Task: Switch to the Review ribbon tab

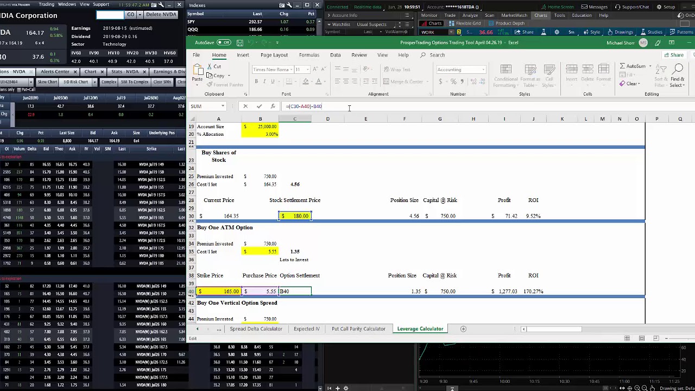Action: coord(359,55)
